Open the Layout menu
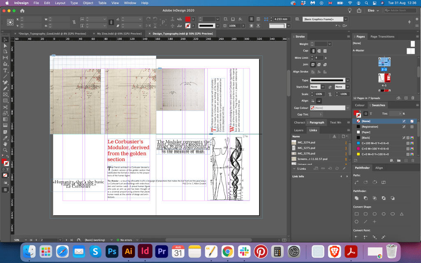This screenshot has height=263, width=421. (60, 3)
